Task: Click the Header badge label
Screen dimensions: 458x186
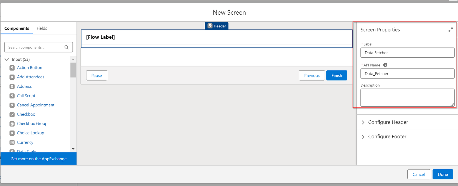Action: coord(220,26)
